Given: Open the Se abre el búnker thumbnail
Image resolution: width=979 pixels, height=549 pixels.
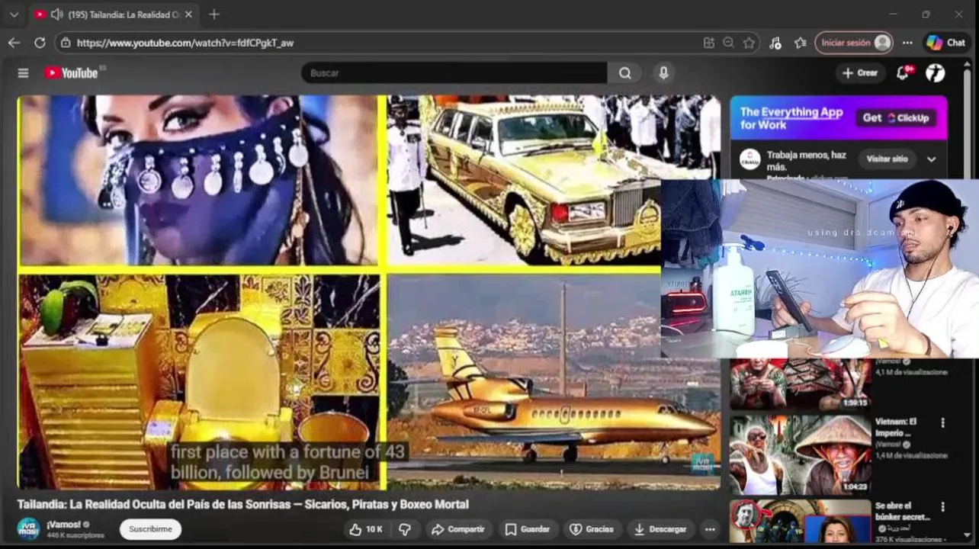Looking at the screenshot, I should pos(800,522).
